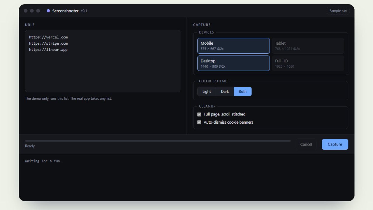Focus the URLs text area

pyautogui.click(x=103, y=61)
